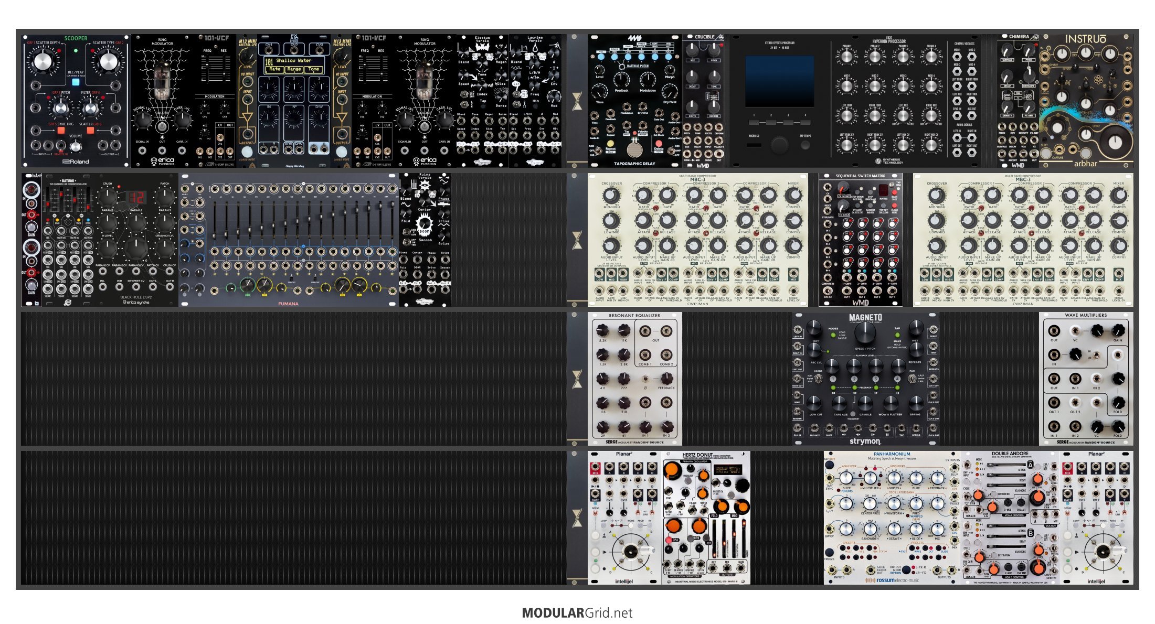This screenshot has width=1155, height=624.
Task: Click the red 12 display on Black Hole DSP2
Action: click(136, 198)
